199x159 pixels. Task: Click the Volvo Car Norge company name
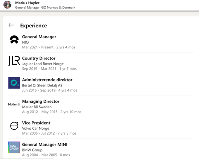pyautogui.click(x=36, y=129)
